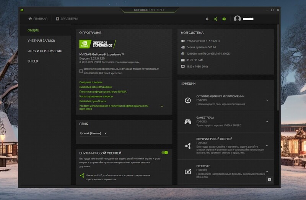Click 31.76 GB RAM text
Viewport: 306px width, 200px height.
click(x=195, y=60)
